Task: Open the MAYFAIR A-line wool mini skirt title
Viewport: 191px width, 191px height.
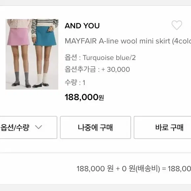Action: point(128,41)
